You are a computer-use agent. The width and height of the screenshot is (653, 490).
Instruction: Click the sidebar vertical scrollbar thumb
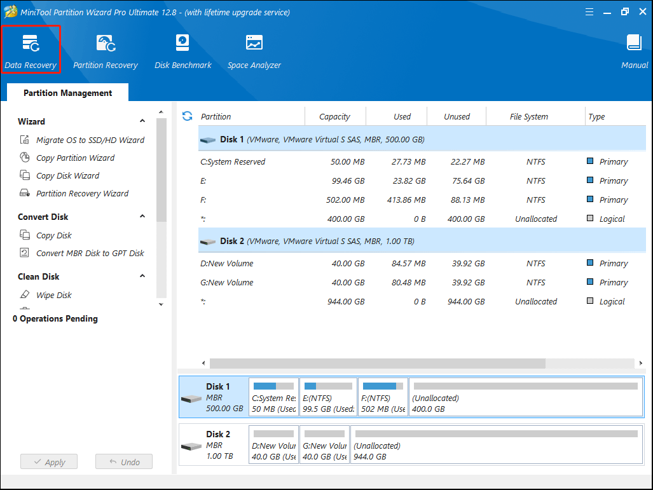[161, 170]
